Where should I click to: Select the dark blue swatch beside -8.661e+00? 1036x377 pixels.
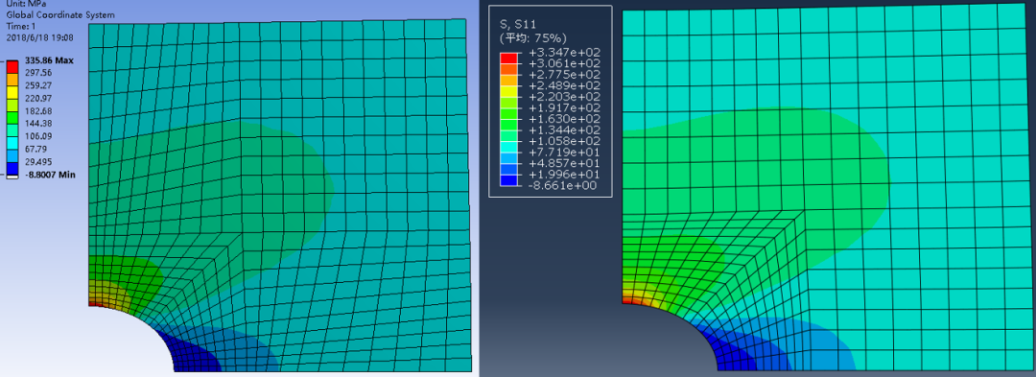(508, 180)
